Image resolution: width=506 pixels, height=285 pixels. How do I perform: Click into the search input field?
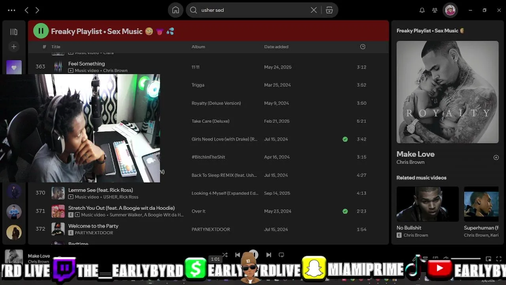[x=253, y=10]
